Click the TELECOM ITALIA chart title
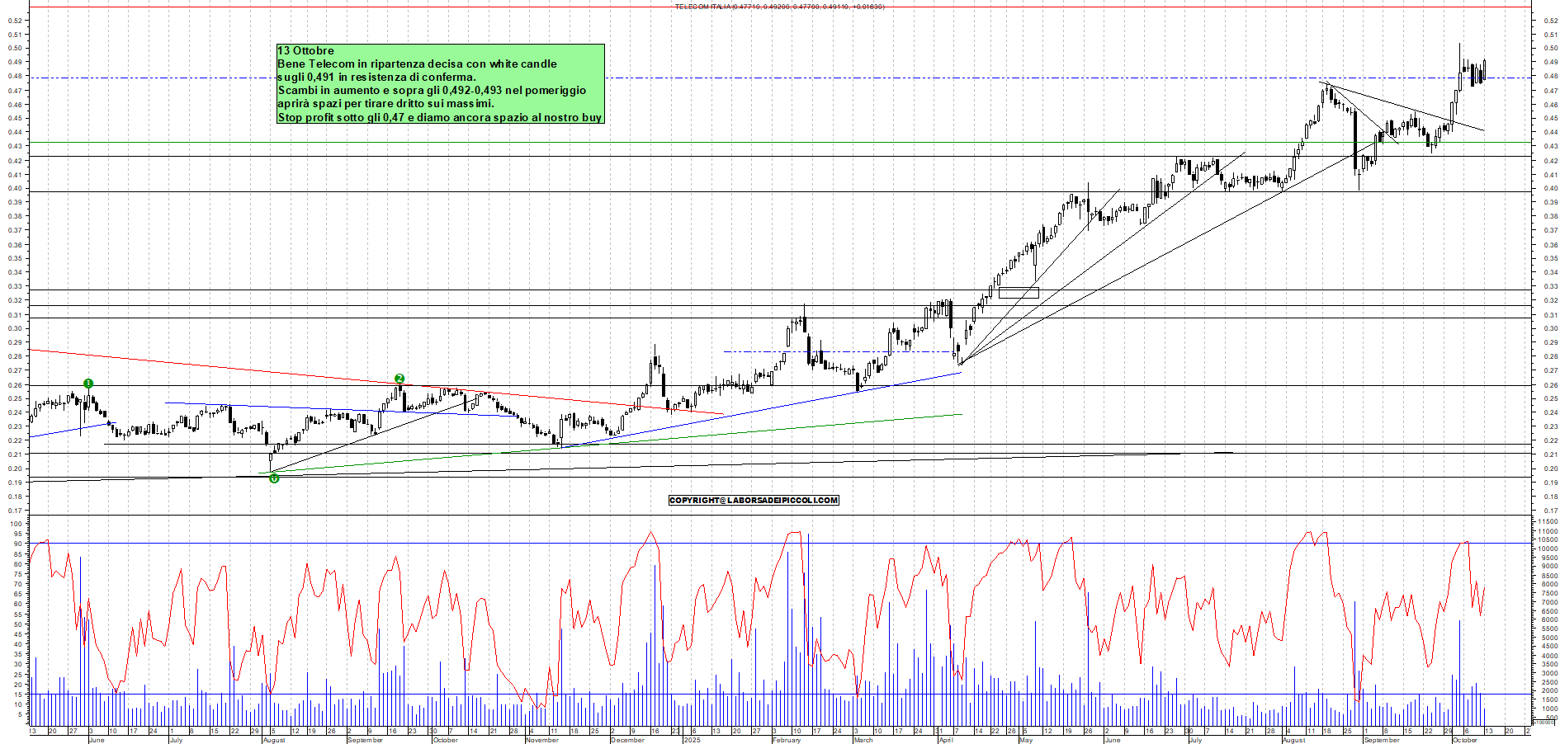Image resolution: width=1560 pixels, height=744 pixels. [x=779, y=7]
